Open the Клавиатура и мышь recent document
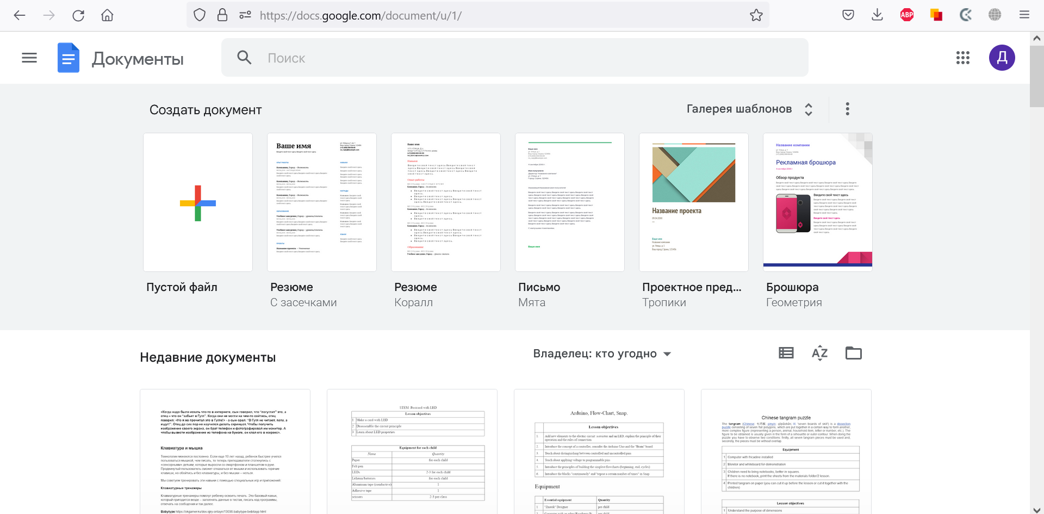The width and height of the screenshot is (1044, 514). tap(225, 451)
